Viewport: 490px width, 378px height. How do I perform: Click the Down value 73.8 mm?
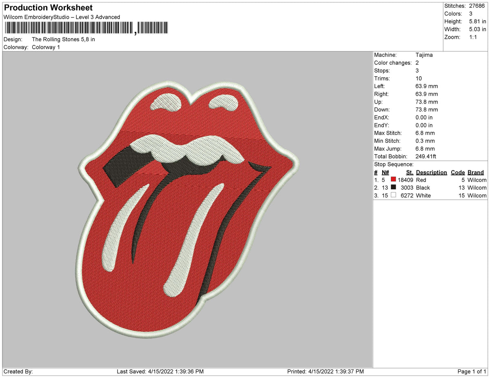coord(426,110)
